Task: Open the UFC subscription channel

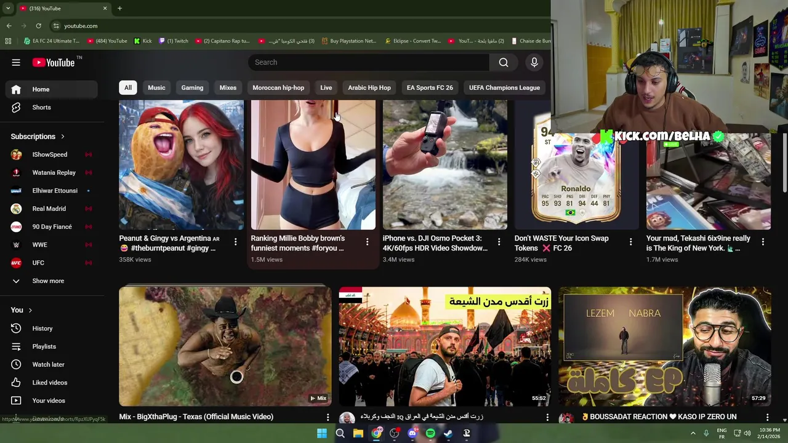Action: [53, 263]
